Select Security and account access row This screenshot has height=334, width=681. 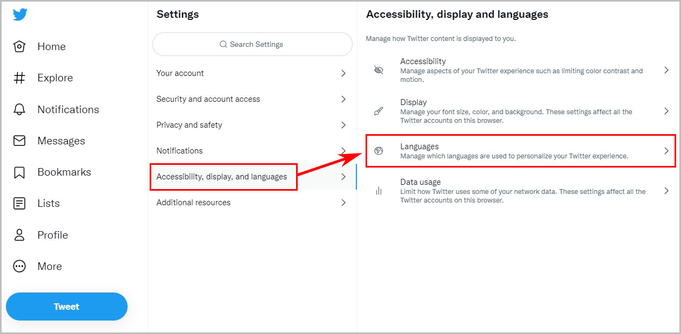252,99
